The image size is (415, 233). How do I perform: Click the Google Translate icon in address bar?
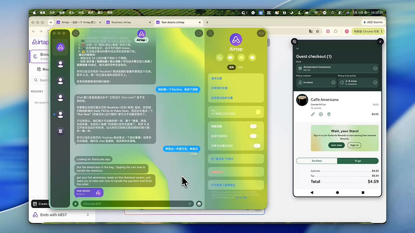click(x=311, y=31)
